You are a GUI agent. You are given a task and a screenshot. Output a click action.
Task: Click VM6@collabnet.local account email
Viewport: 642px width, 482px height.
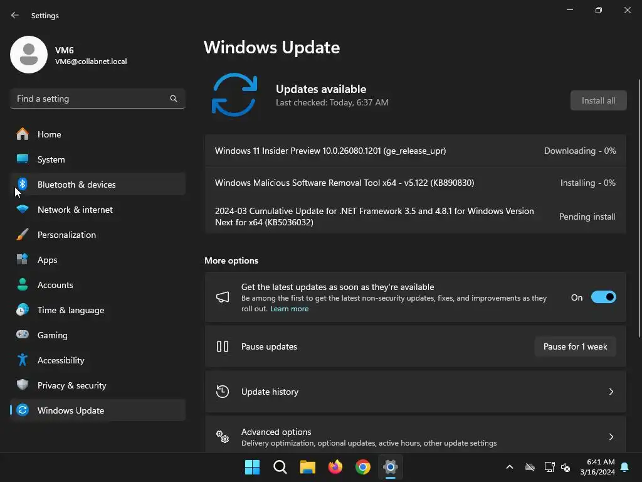(91, 62)
